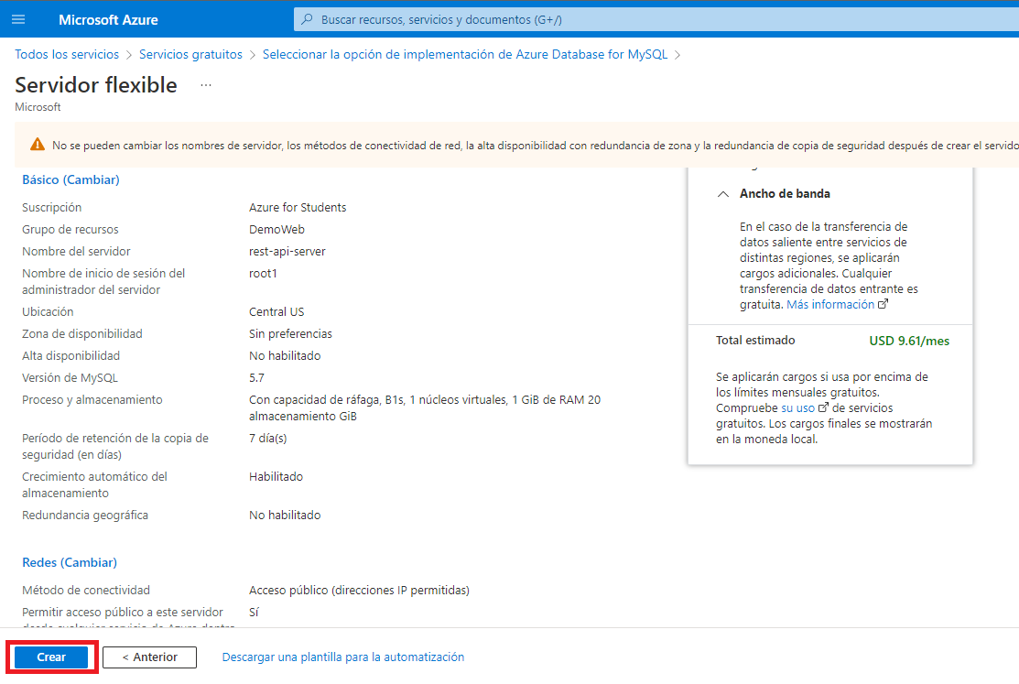Viewport: 1019px width, 684px height.
Task: Select the Acceso público connectivity value
Action: [x=360, y=591]
